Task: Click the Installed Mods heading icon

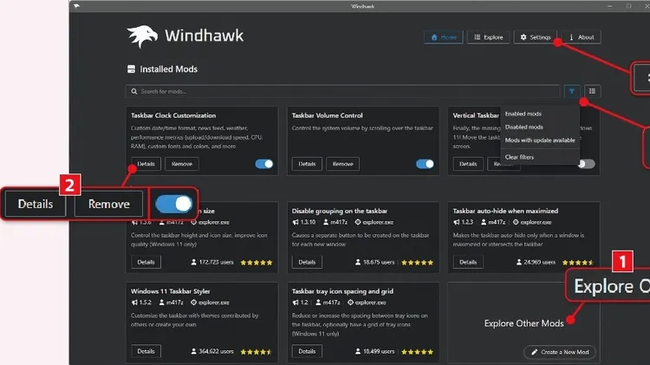Action: pos(132,69)
